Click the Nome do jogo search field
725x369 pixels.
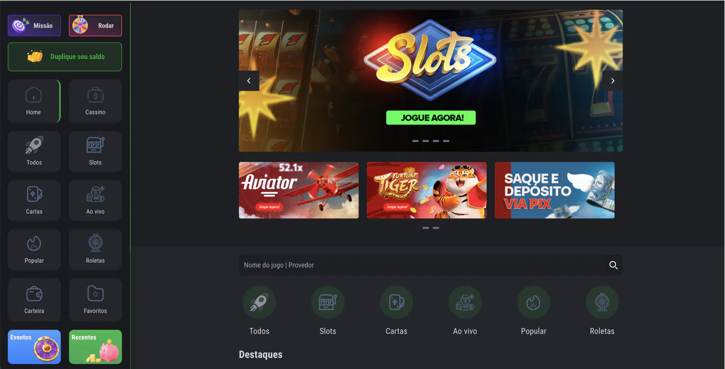pyautogui.click(x=420, y=265)
